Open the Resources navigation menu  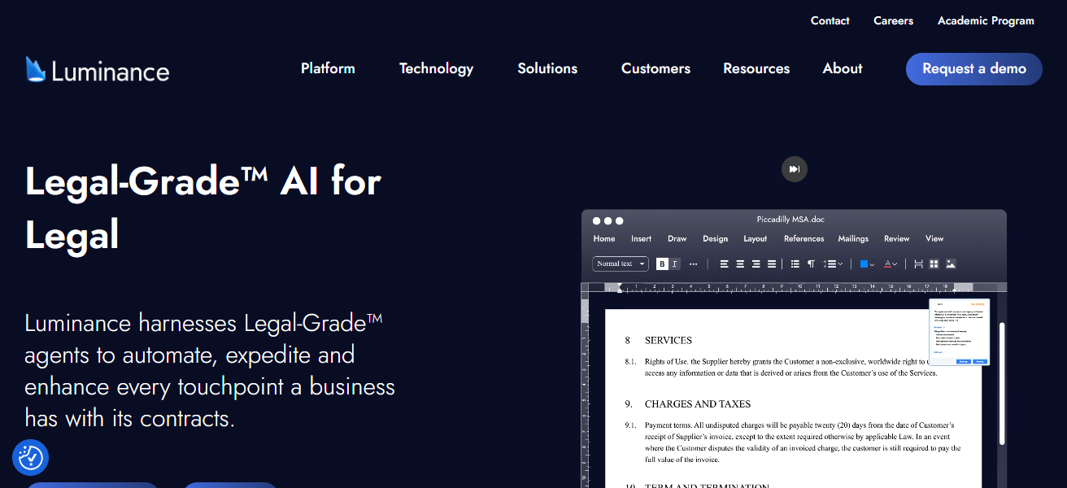(x=756, y=68)
